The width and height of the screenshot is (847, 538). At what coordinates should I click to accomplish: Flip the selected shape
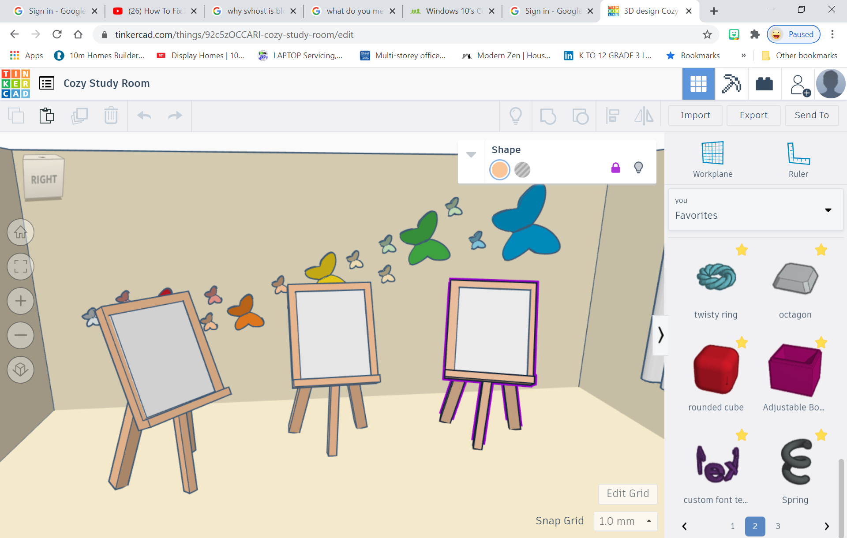tap(644, 116)
